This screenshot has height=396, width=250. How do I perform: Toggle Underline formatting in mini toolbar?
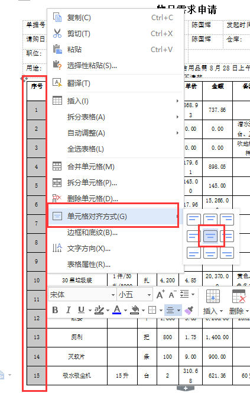[x=81, y=310]
